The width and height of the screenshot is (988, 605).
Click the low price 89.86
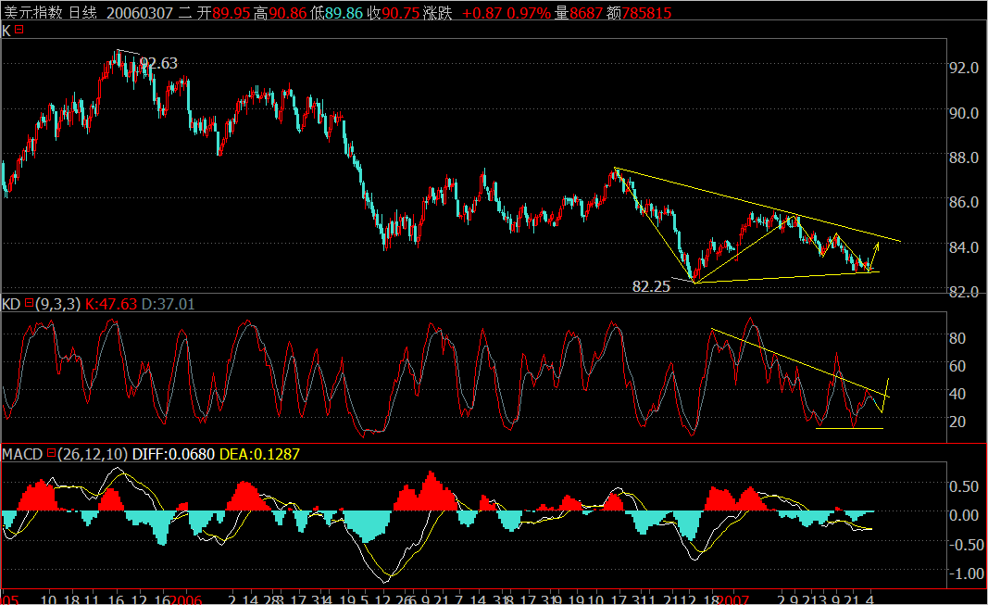(344, 13)
